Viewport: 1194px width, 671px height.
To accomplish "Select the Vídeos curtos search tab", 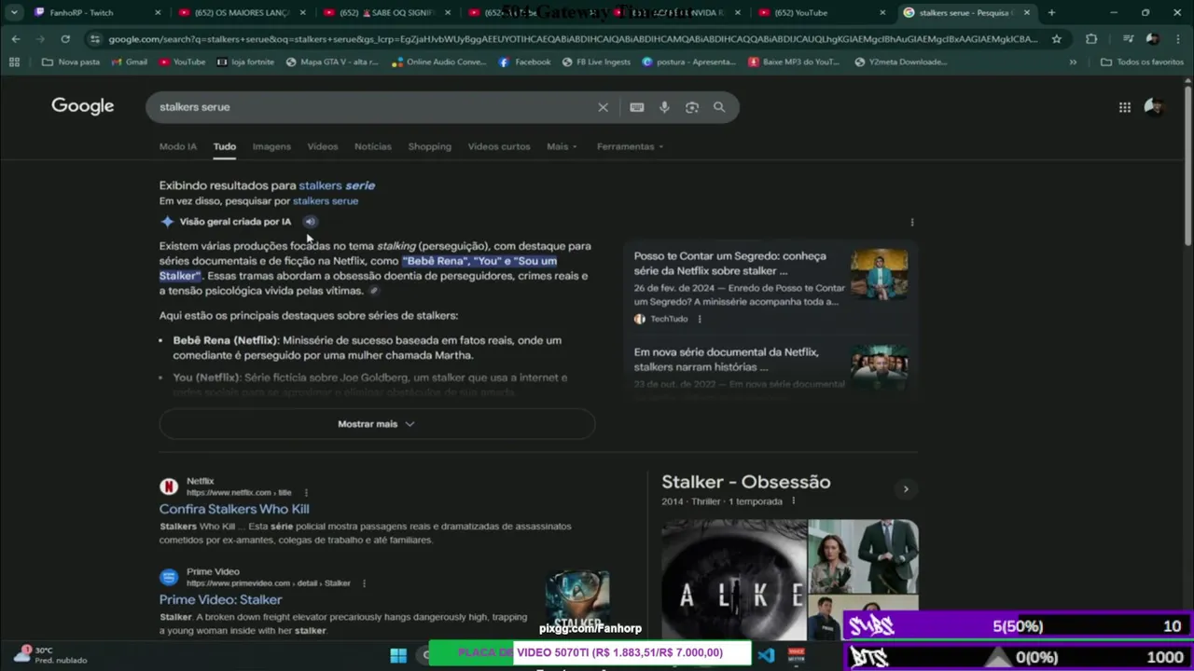I will 499,146.
